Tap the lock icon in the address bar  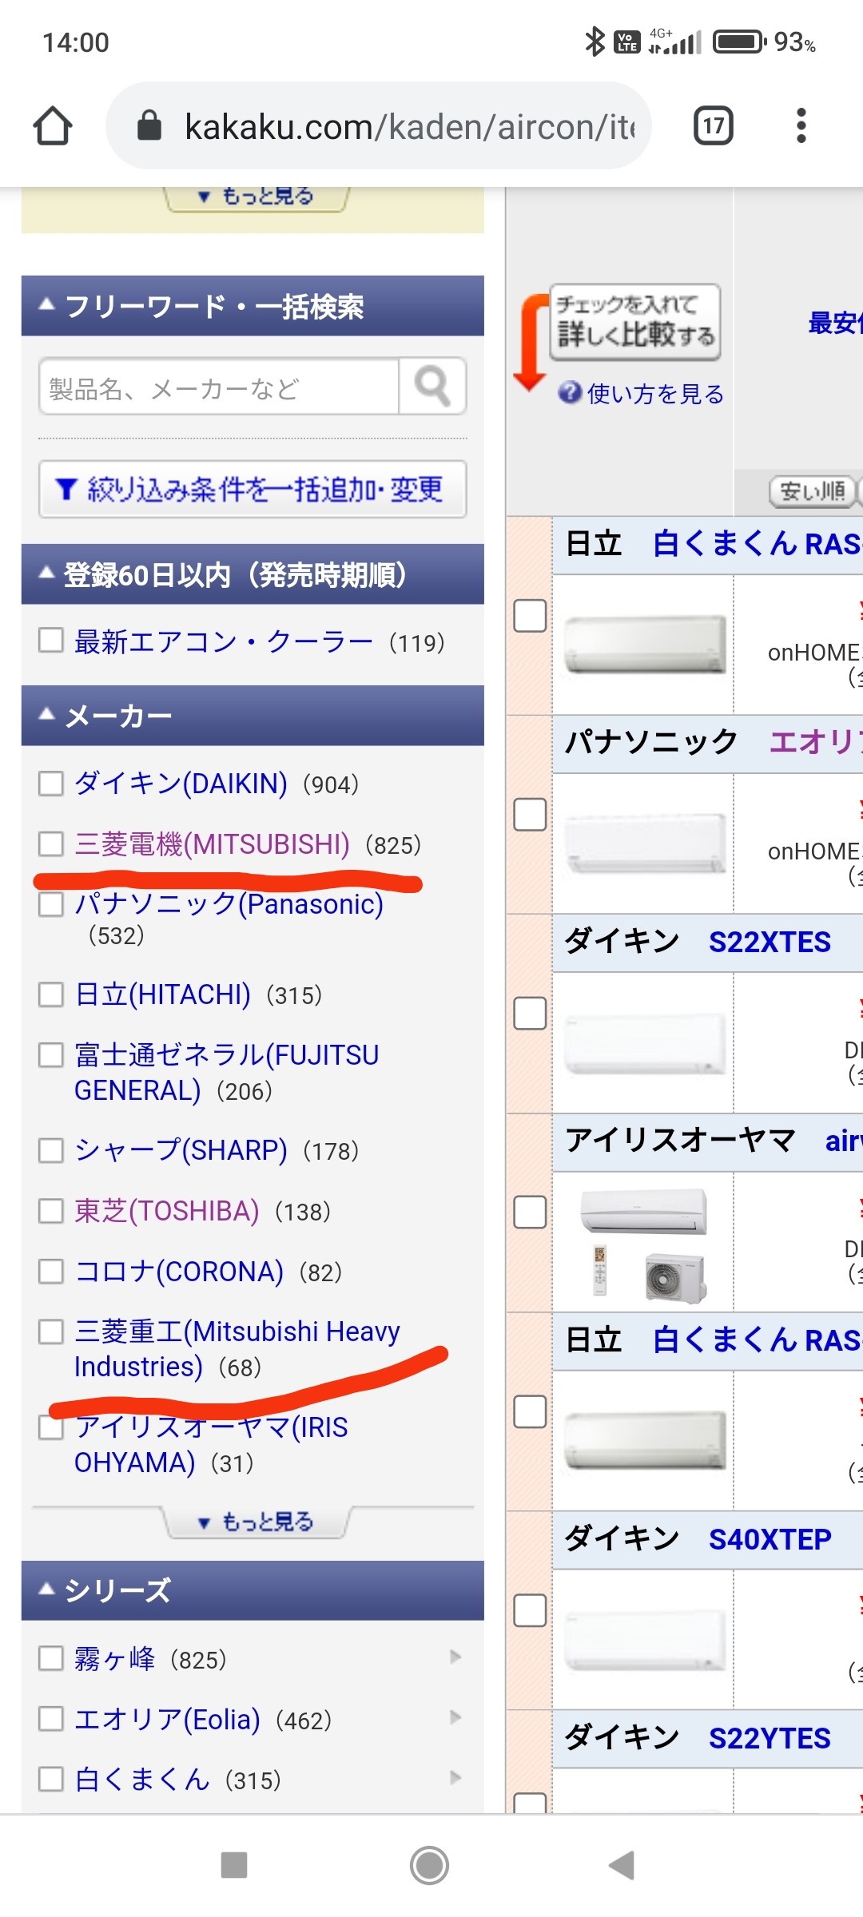pyautogui.click(x=149, y=125)
